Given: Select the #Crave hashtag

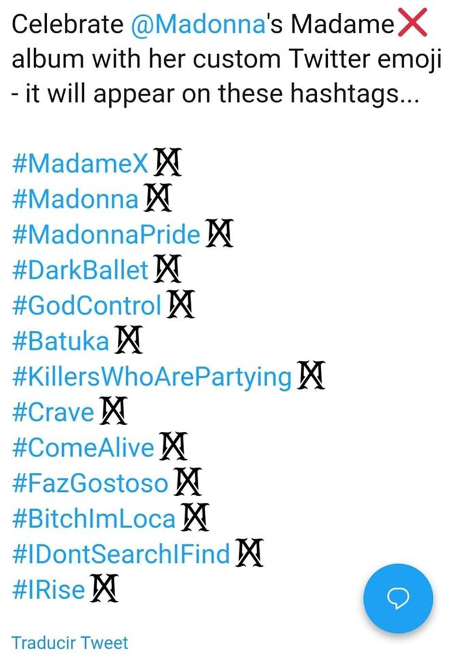Looking at the screenshot, I should click(53, 411).
